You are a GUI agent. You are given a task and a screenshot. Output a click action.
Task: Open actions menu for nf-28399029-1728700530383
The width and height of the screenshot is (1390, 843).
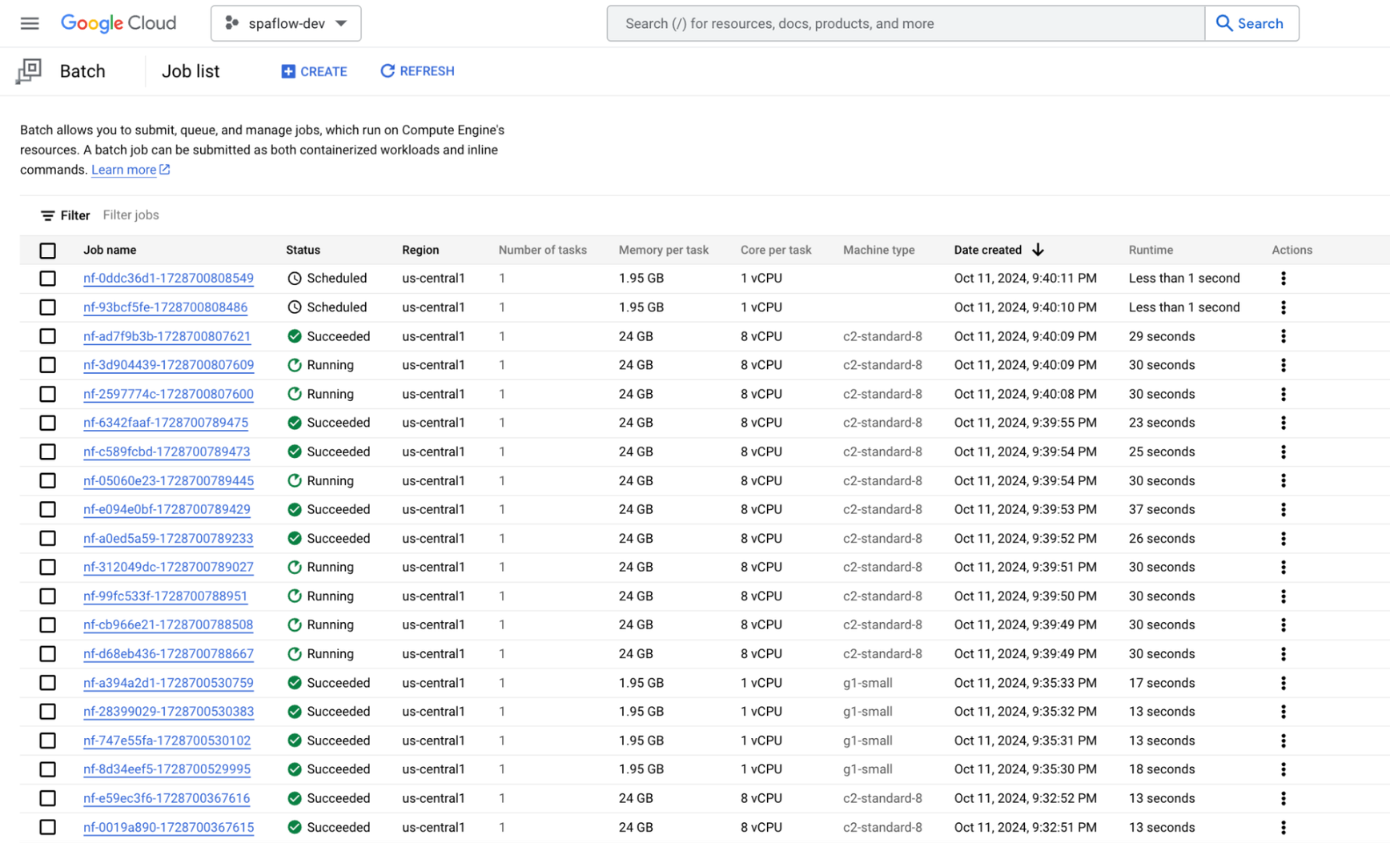coord(1284,712)
